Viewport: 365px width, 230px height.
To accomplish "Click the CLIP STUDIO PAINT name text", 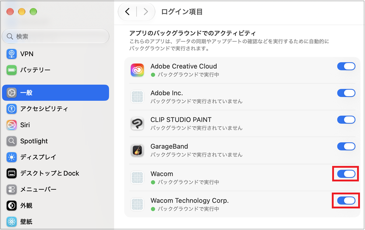I will coord(181,120).
